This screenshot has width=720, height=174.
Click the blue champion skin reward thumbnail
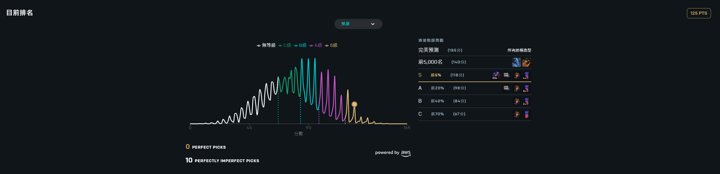click(516, 62)
